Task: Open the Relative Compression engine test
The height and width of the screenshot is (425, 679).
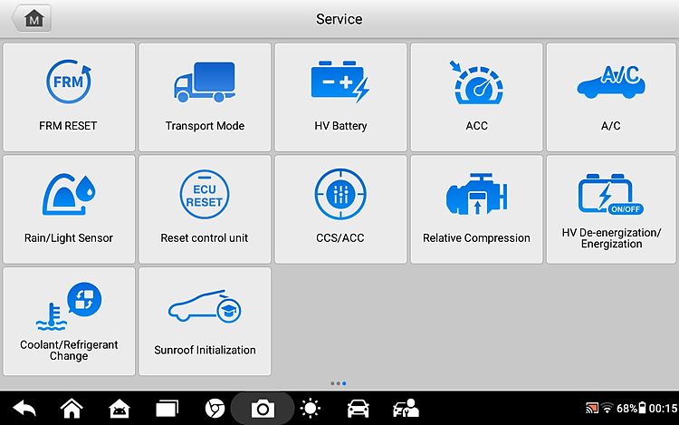Action: pyautogui.click(x=477, y=209)
